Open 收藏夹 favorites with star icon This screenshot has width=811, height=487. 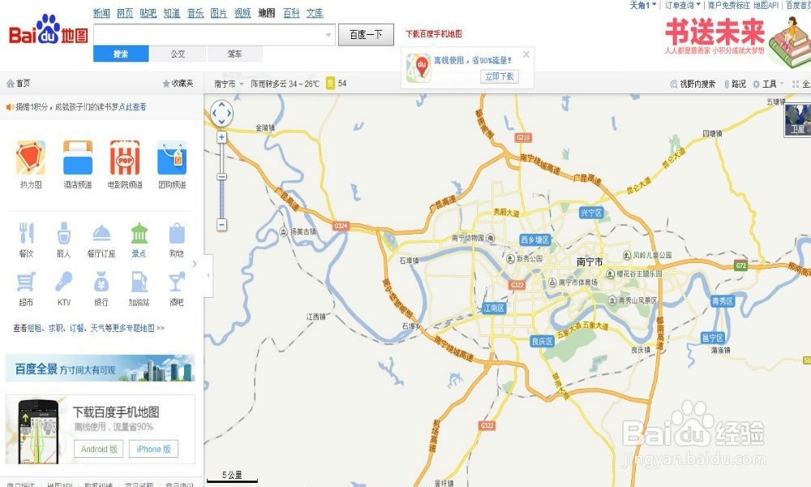point(178,84)
